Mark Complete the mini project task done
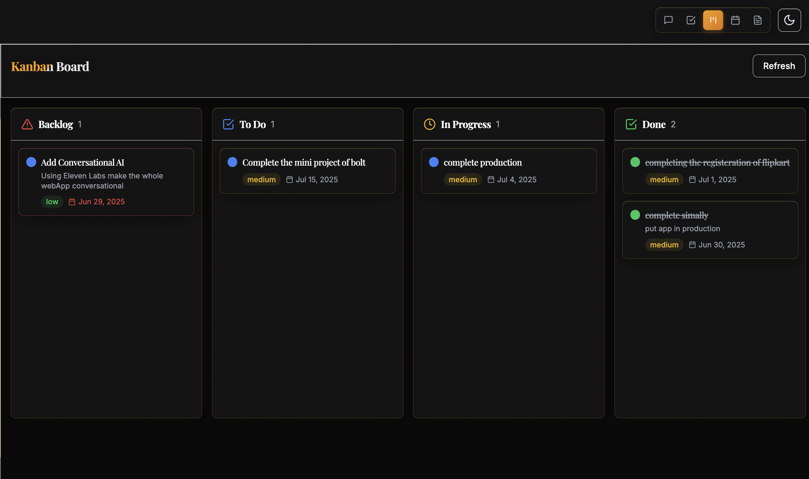The height and width of the screenshot is (479, 809). [x=232, y=162]
